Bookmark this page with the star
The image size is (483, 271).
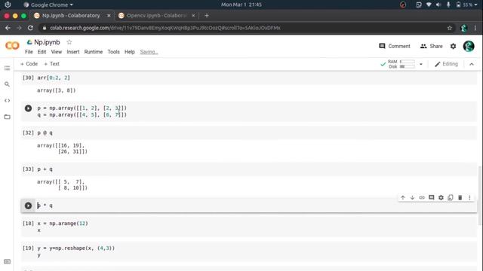coord(450,28)
